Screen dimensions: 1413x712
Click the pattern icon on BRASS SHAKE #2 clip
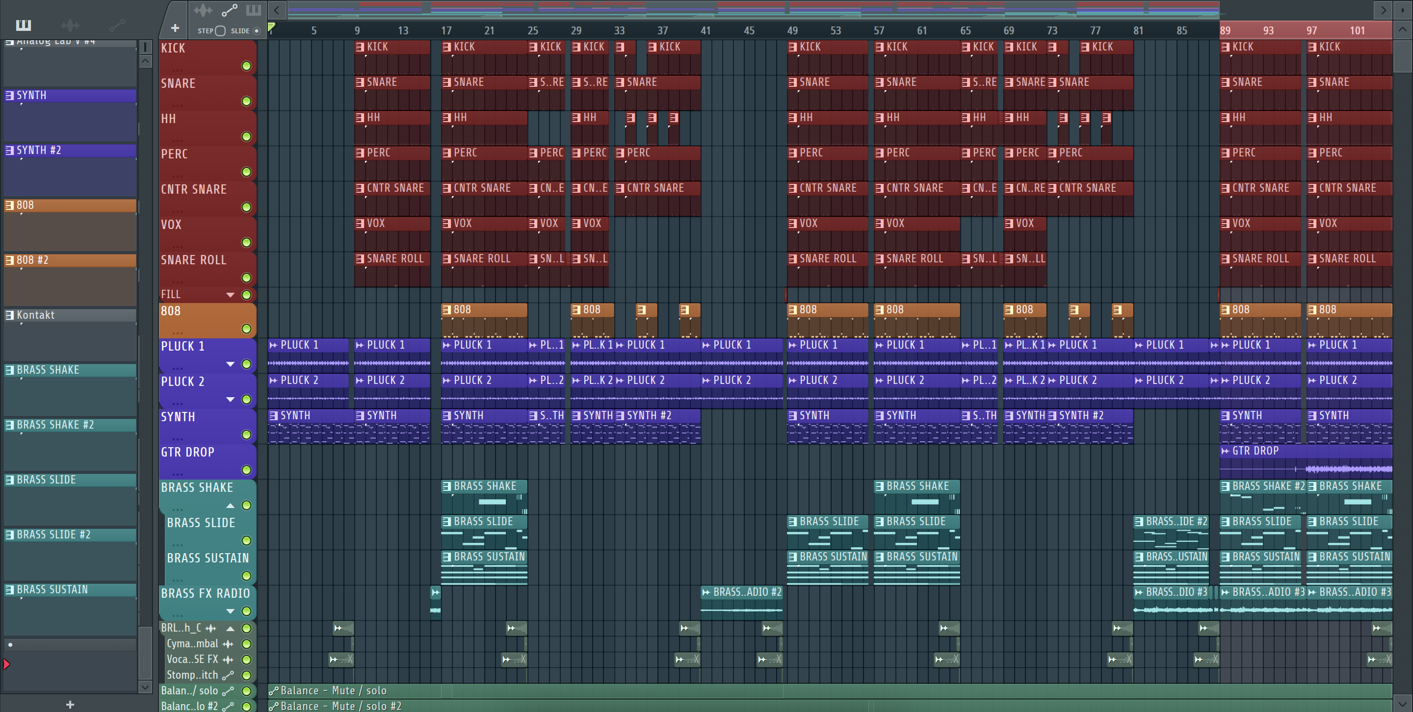(1226, 486)
